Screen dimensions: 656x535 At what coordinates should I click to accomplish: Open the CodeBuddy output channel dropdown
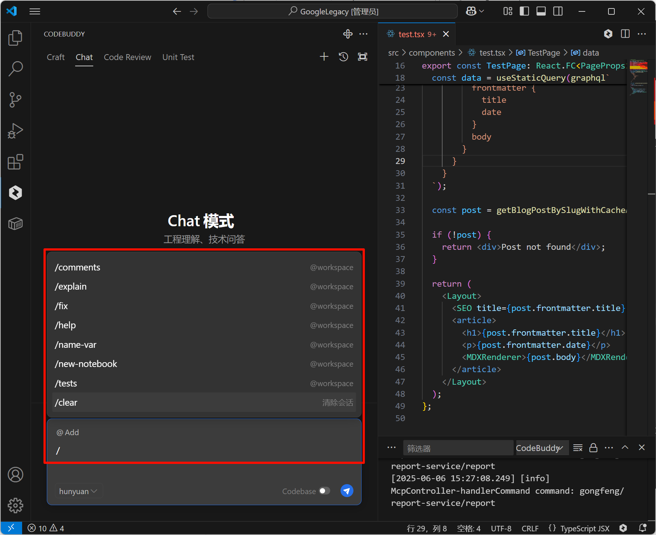point(542,448)
